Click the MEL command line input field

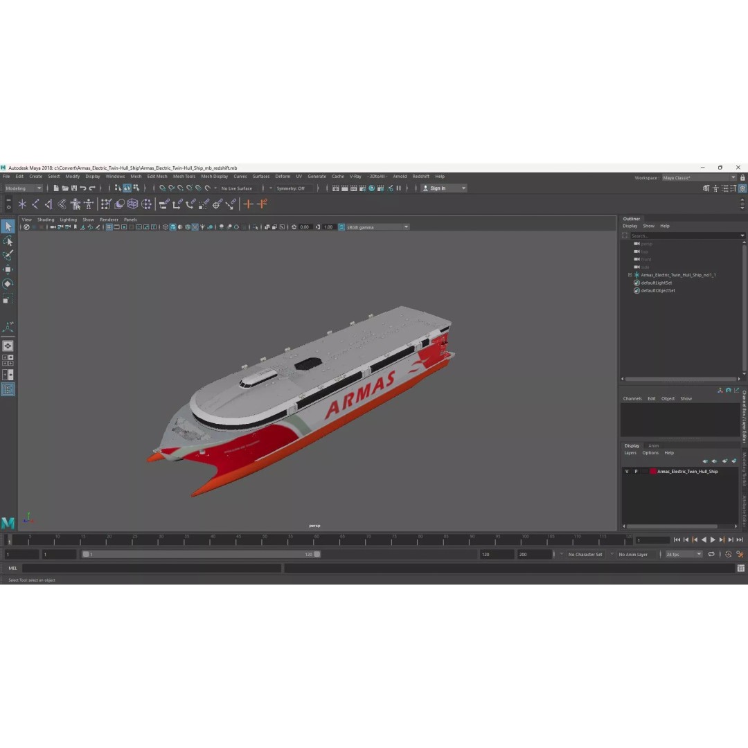coord(152,568)
